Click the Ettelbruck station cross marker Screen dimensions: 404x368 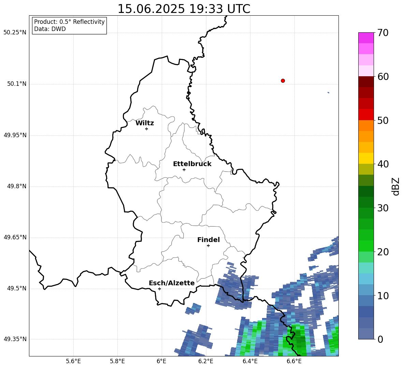184,170
